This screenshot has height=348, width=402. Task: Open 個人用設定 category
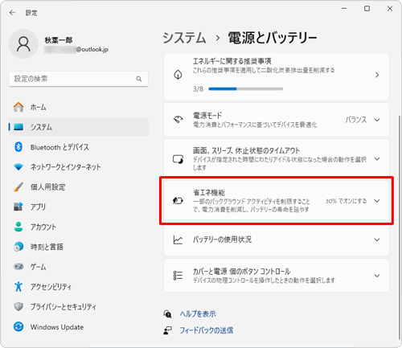78,186
